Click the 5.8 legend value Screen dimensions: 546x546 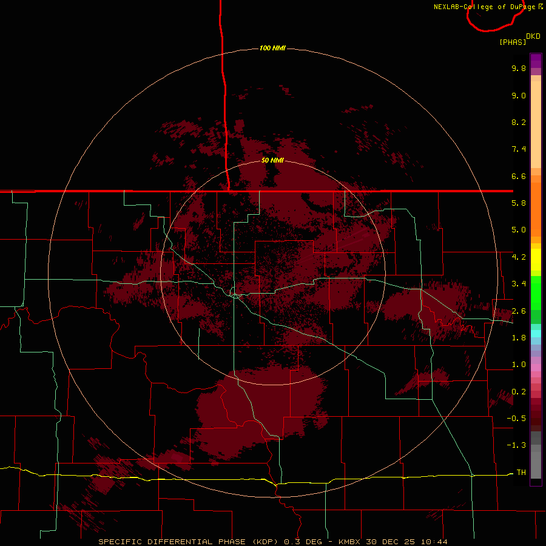[519, 203]
